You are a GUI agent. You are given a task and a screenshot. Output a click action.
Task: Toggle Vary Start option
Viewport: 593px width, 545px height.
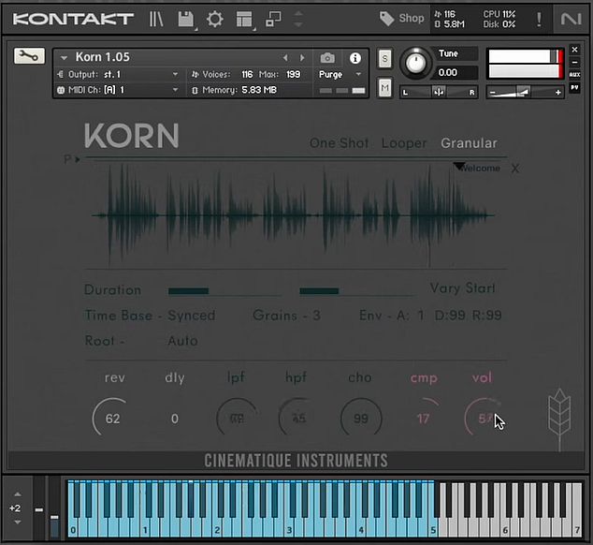[x=462, y=288]
